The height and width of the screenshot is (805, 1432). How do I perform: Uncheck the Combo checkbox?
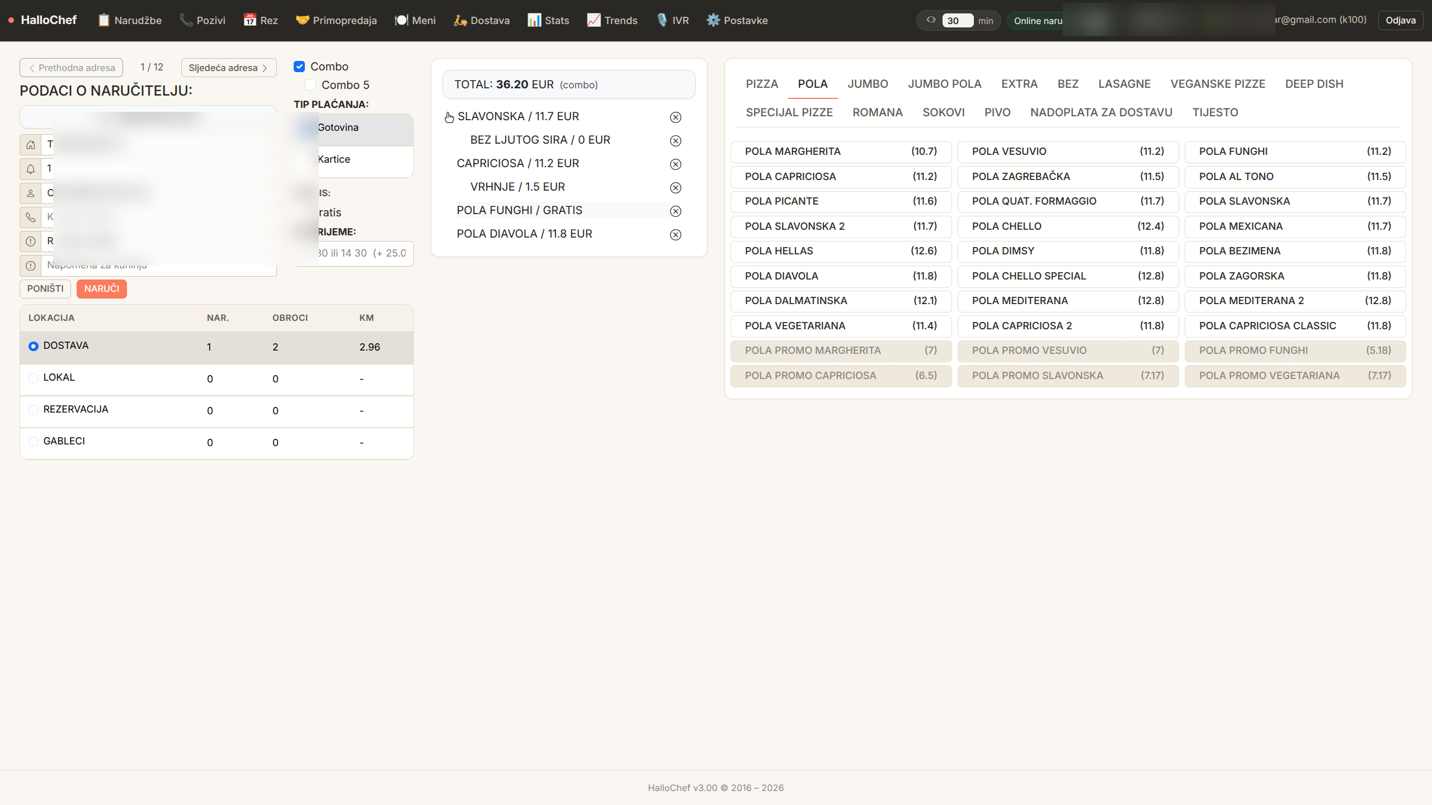pos(299,67)
